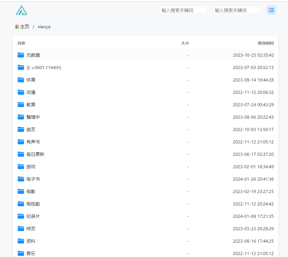The height and width of the screenshot is (257, 288).
Task: Open xiaoya breadcrumb link
Action: (44, 27)
